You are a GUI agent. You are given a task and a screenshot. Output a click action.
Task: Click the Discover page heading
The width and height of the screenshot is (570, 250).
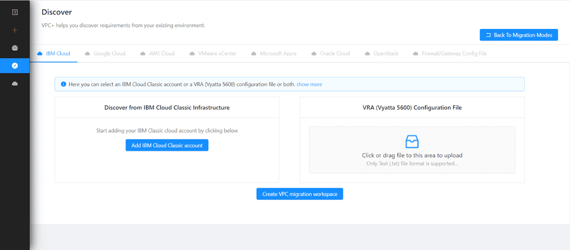click(x=57, y=12)
